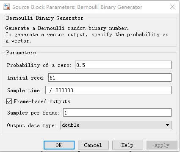
Task: Select the Sample time input field
Action: click(108, 90)
